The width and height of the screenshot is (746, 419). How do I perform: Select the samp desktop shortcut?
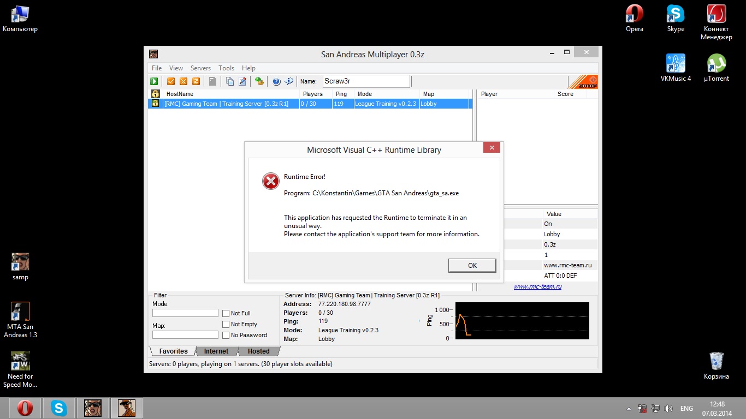click(x=20, y=266)
